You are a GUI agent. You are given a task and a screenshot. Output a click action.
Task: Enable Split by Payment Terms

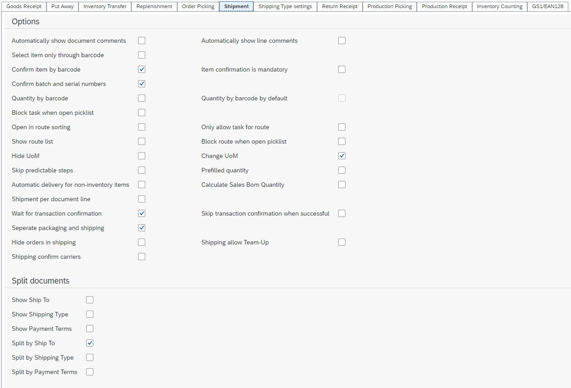90,372
